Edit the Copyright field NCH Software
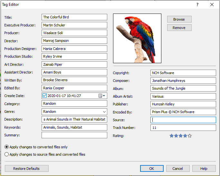 coord(183,73)
